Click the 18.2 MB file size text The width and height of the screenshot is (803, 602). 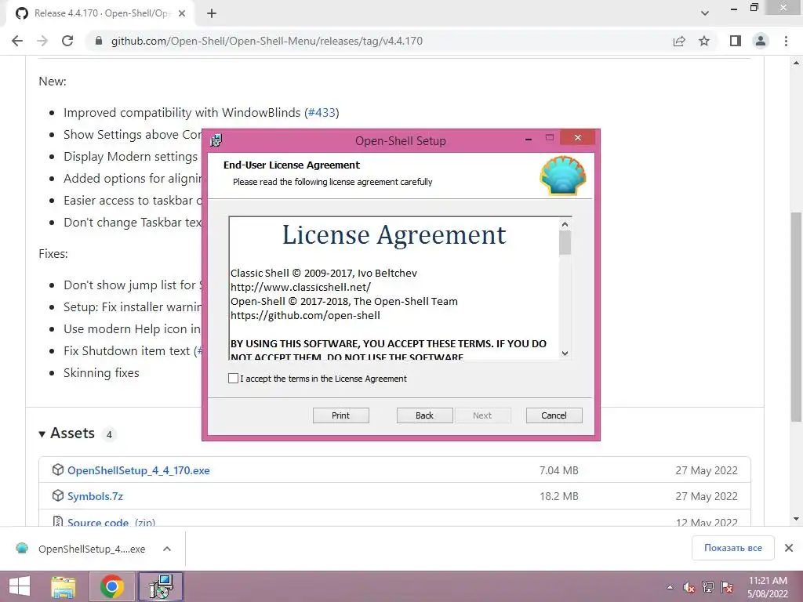point(558,496)
